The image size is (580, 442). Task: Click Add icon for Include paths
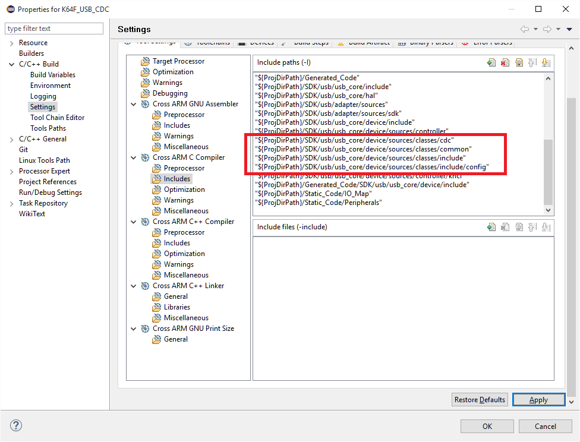click(491, 62)
